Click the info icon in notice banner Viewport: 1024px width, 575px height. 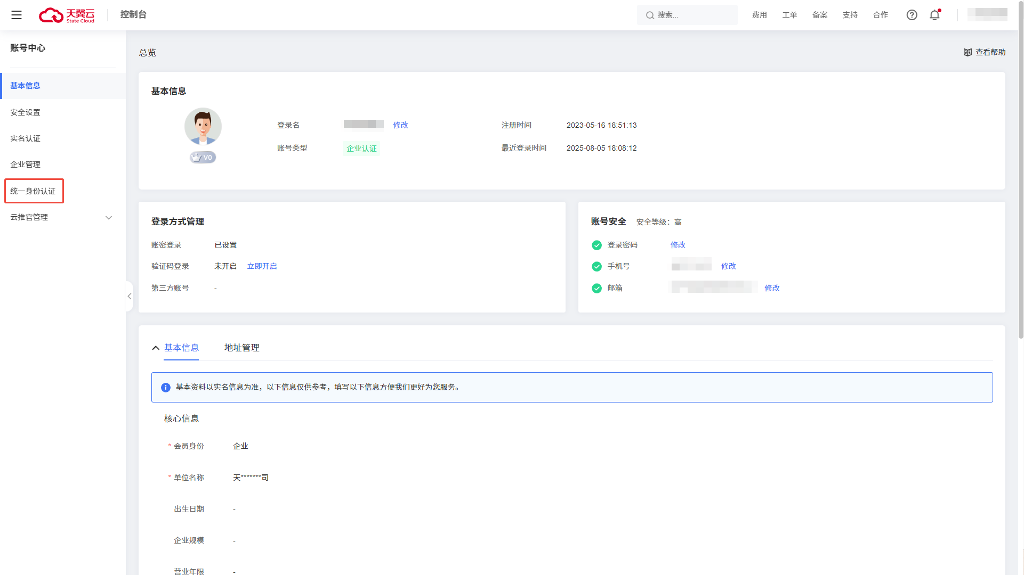click(x=166, y=387)
